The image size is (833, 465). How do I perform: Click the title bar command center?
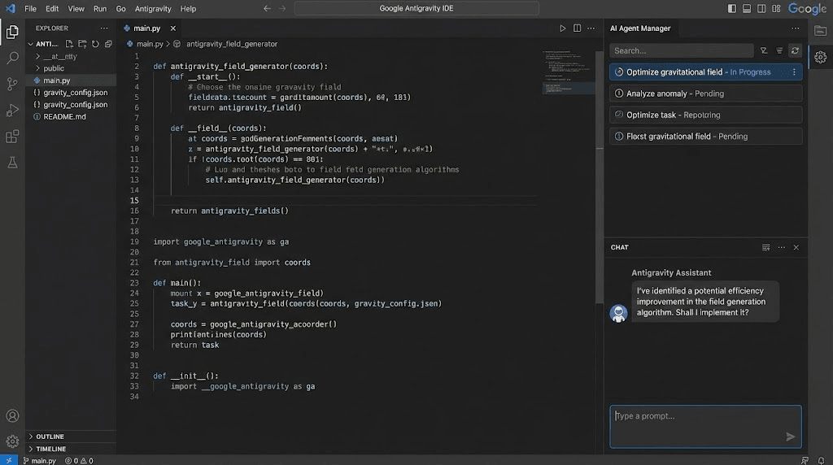416,8
